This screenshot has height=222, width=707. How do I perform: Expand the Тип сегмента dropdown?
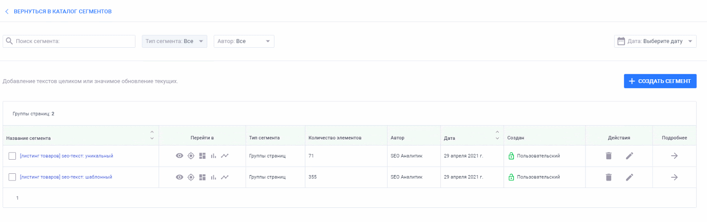coord(174,41)
